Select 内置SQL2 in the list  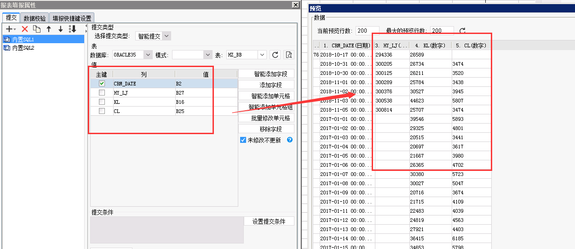[x=44, y=47]
